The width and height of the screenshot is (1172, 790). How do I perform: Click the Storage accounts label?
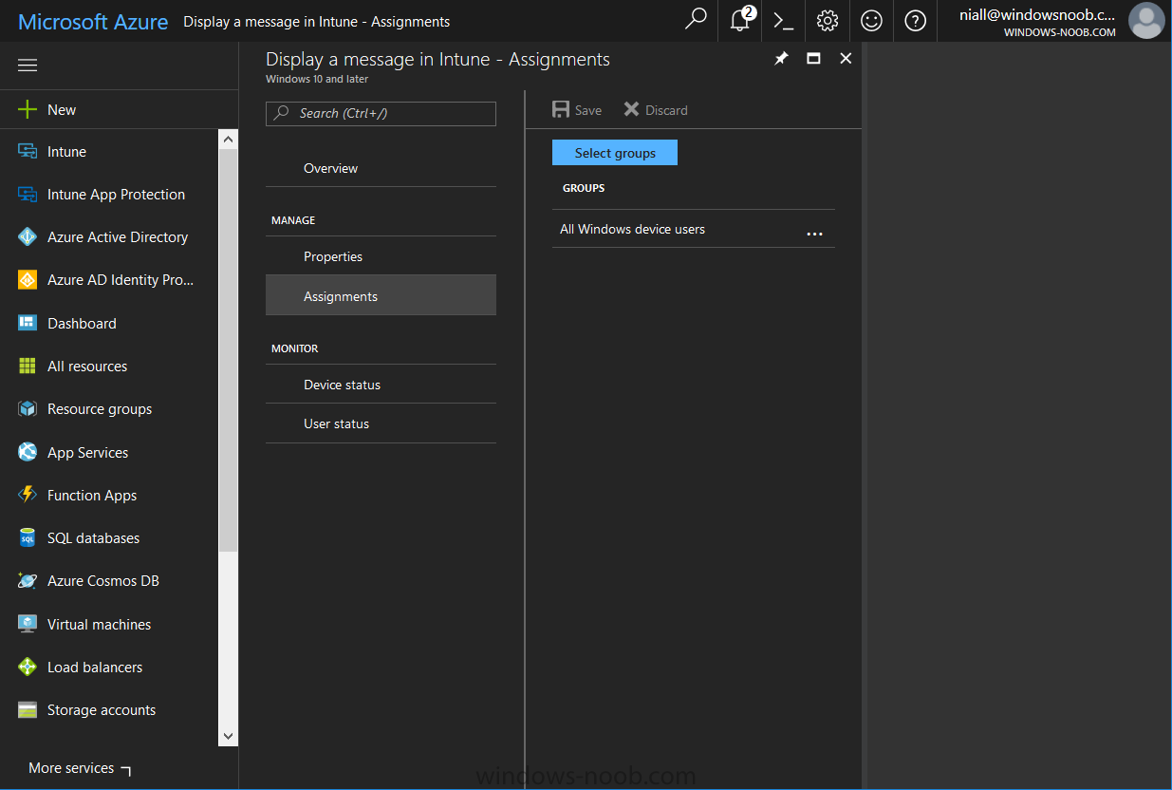point(102,710)
